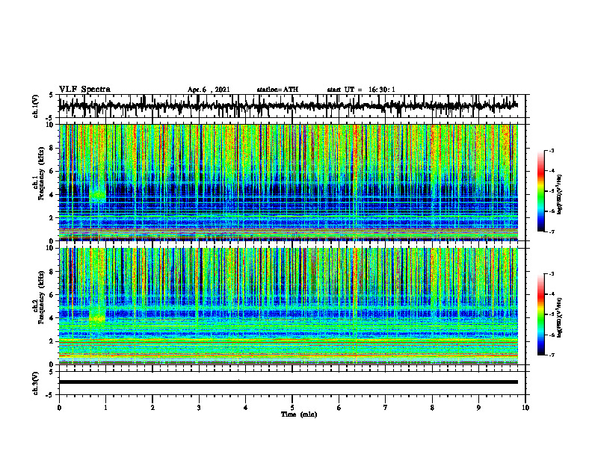Click the 7 minute tick label
The image size is (592, 457).
[x=386, y=408]
